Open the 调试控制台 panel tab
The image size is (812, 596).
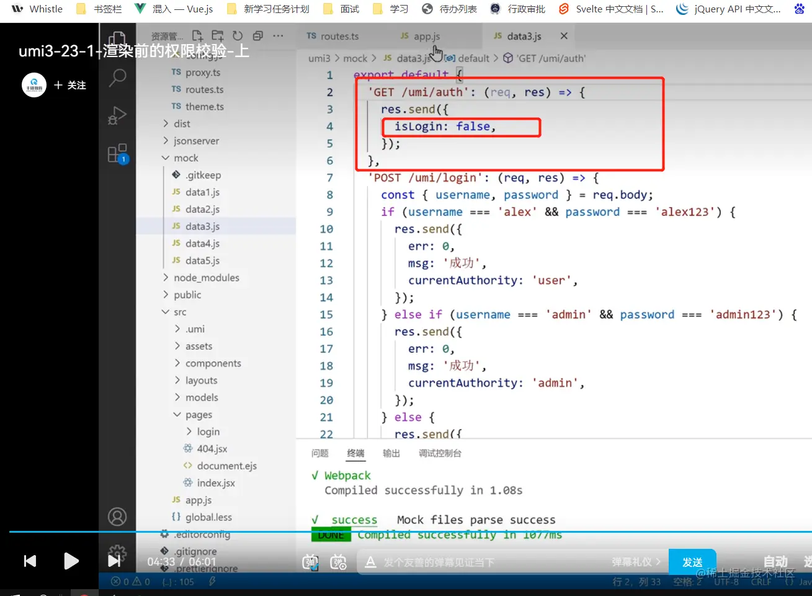coord(440,453)
